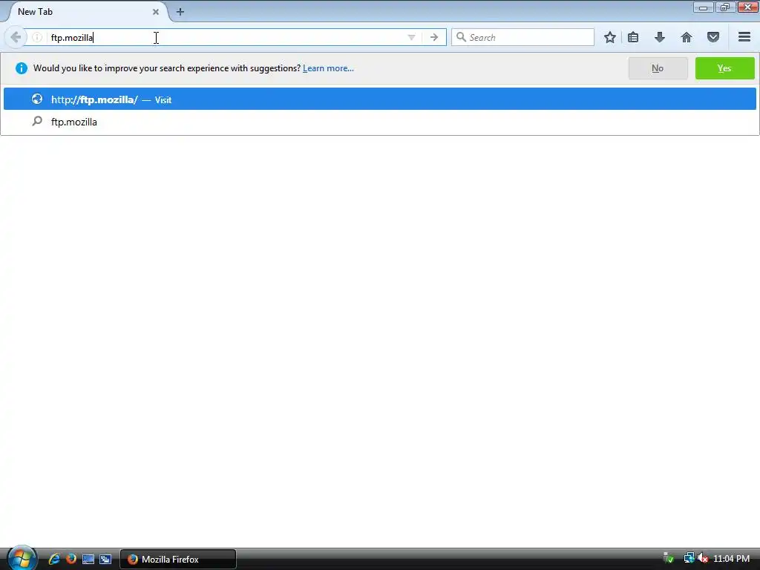Open the Downloads arrow icon
Viewport: 760px width, 570px height.
tap(660, 37)
